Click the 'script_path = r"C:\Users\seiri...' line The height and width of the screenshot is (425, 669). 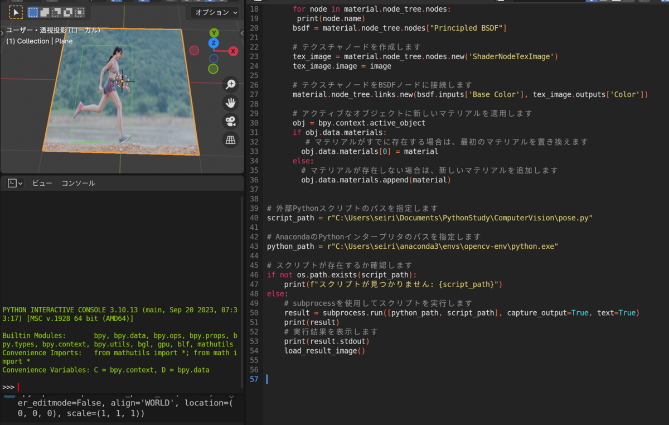(429, 218)
